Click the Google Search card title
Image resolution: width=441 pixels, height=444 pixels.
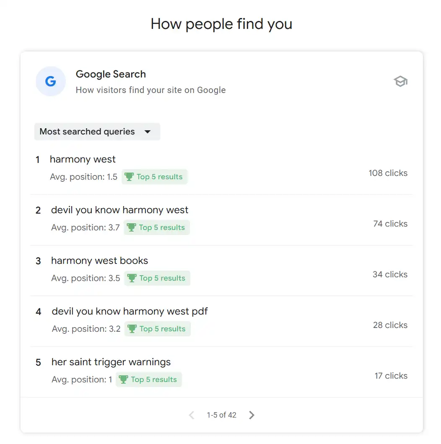(111, 74)
